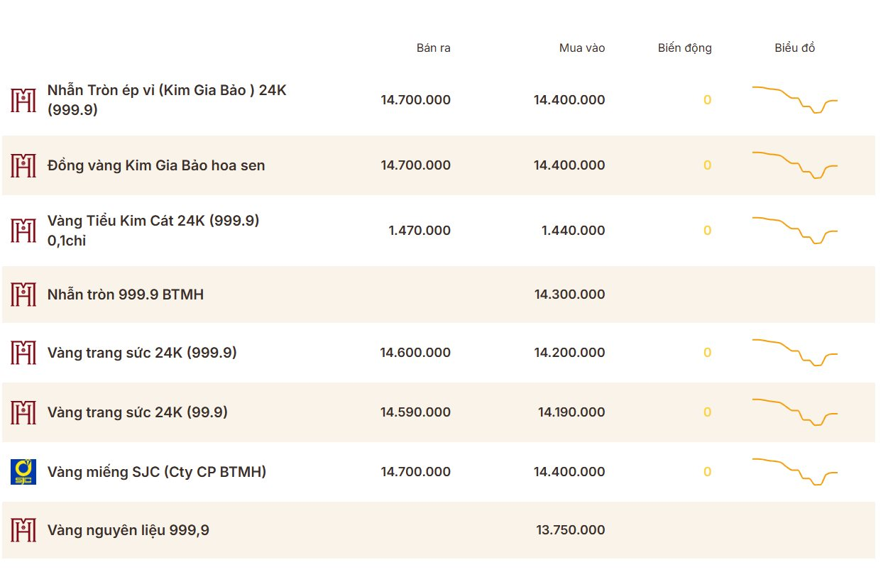Open price chart for Nhẫn Tròn ép vỉ

pos(795,100)
